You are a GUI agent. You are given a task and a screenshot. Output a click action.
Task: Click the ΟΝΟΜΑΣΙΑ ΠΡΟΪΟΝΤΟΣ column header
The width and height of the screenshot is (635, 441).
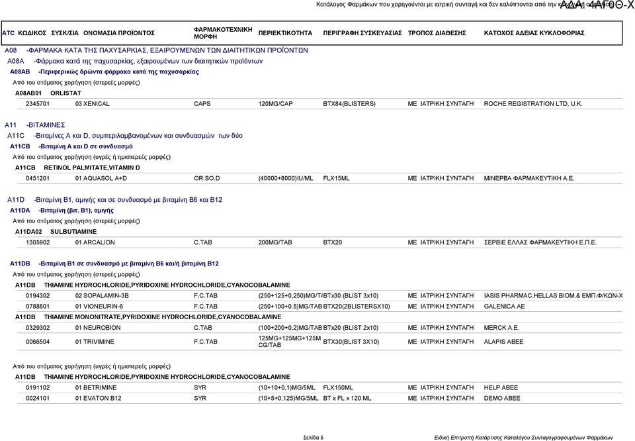[119, 33]
